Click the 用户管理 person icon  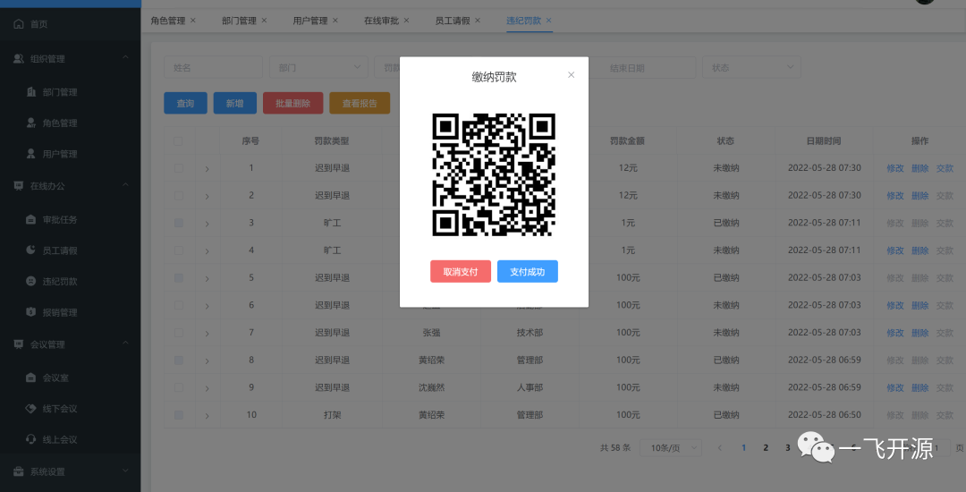31,153
